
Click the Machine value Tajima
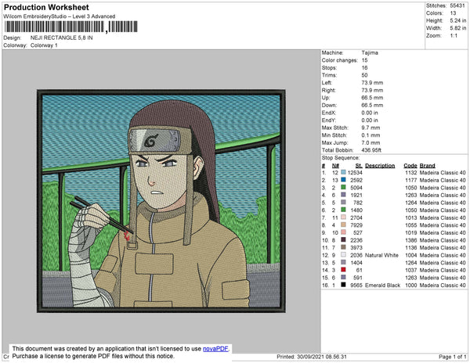click(370, 52)
